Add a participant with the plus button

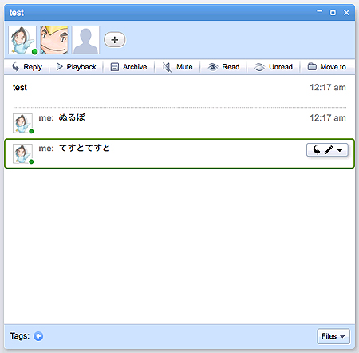coord(114,40)
